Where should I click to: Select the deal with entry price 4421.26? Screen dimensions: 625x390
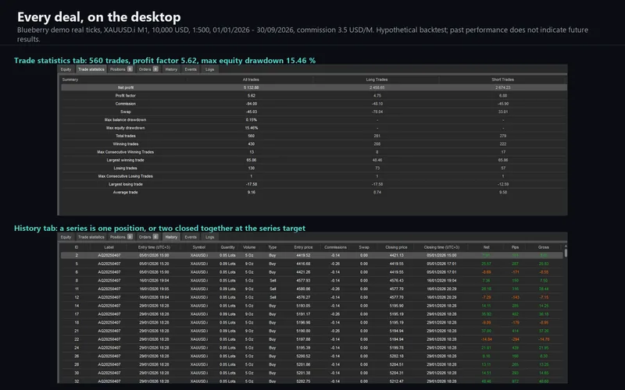312,272
